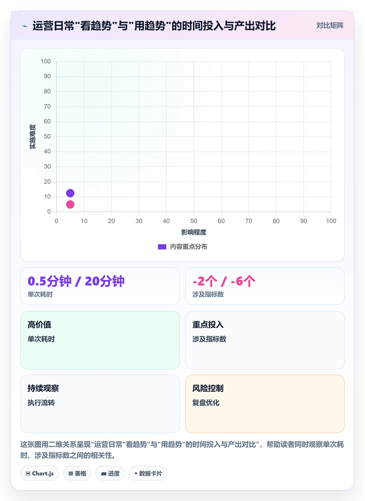Click the diamond icon in the 数据卡片 tag
Screen dimensions: 365x501
(x=136, y=473)
